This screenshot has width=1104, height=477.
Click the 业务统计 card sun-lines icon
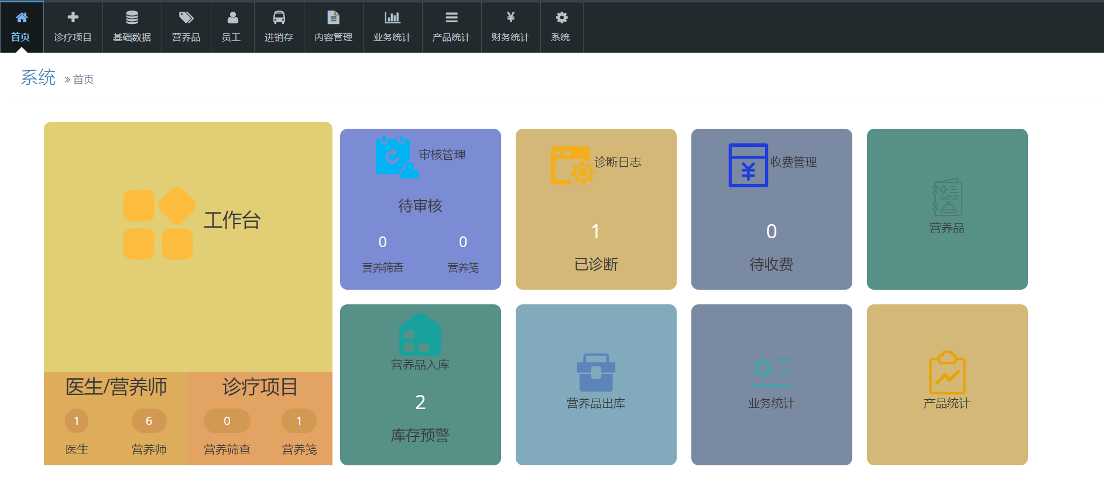click(x=772, y=372)
